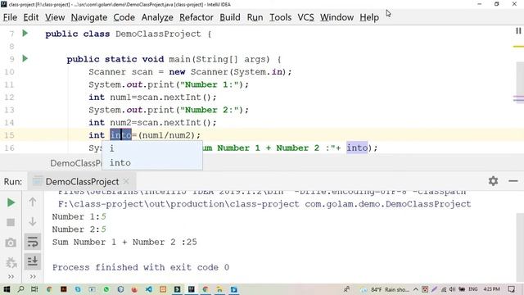Click the DemoClassProject class name on line 7
Viewport: 524px width, 295px height.
(158, 34)
